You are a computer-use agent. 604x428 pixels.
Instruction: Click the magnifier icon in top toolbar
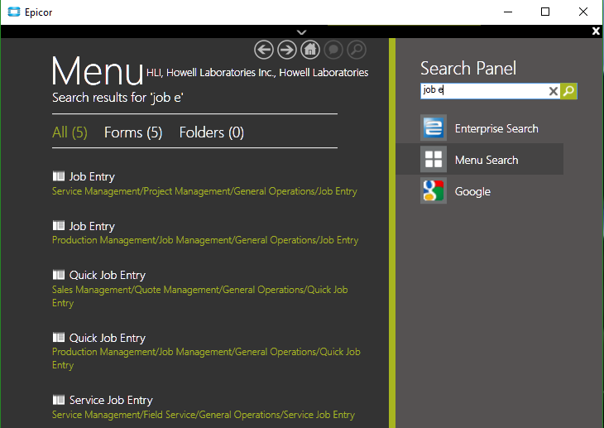pos(357,50)
